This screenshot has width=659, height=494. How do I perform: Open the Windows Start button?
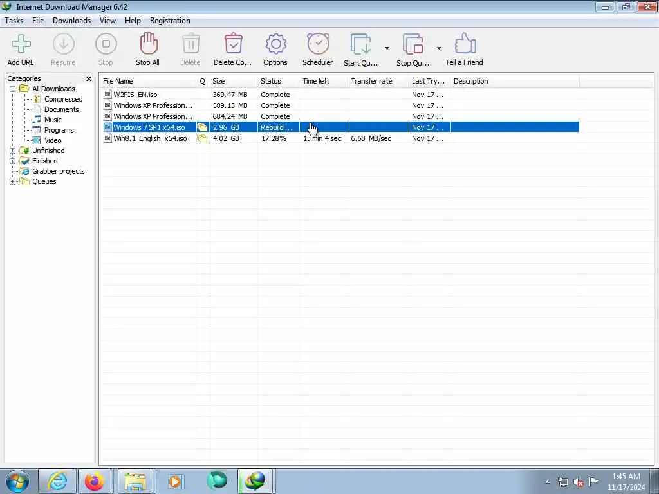[x=17, y=481]
